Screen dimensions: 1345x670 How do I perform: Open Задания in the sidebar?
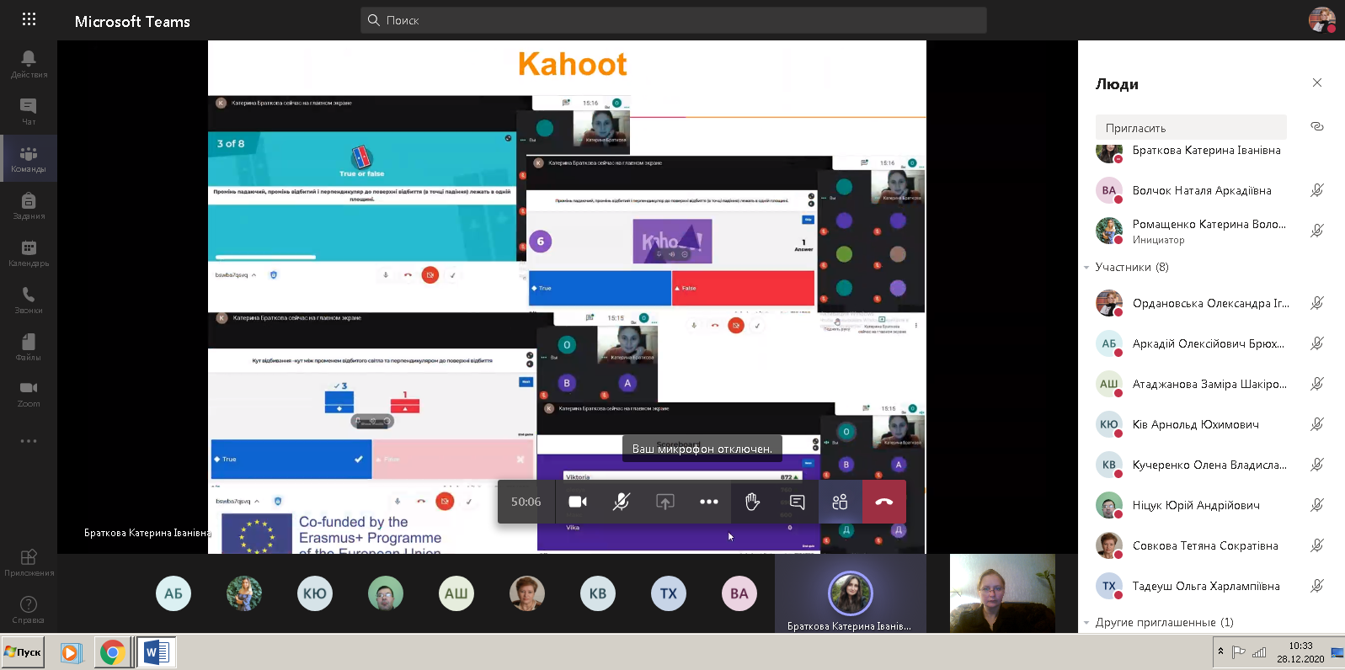[x=29, y=205]
